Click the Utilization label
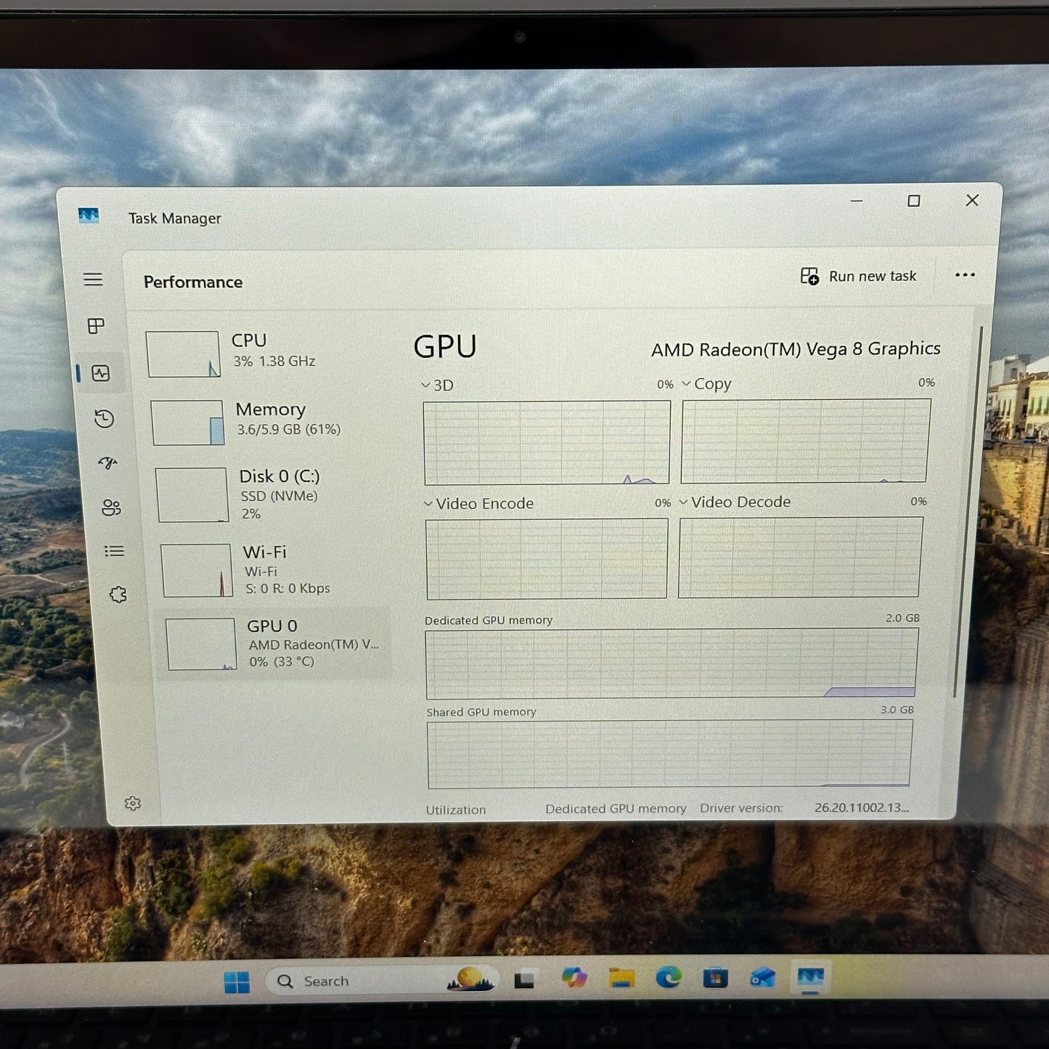 (x=456, y=809)
